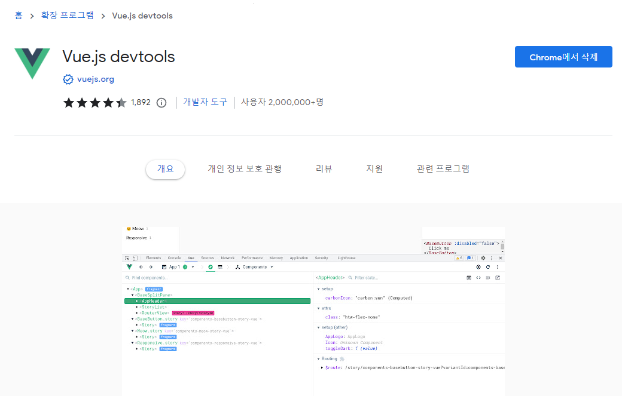This screenshot has height=396, width=622.
Task: Click the cat emoji next to Meow
Action: click(129, 229)
